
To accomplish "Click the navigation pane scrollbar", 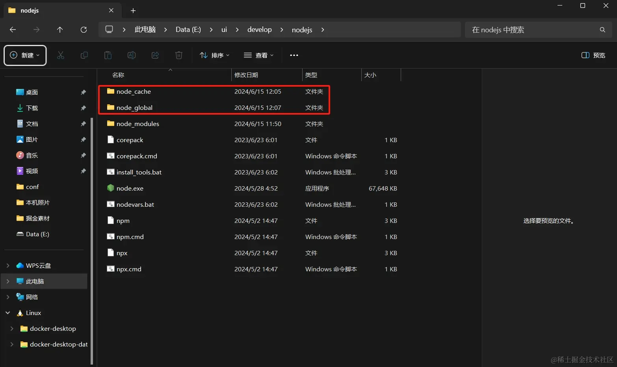I will 92,240.
